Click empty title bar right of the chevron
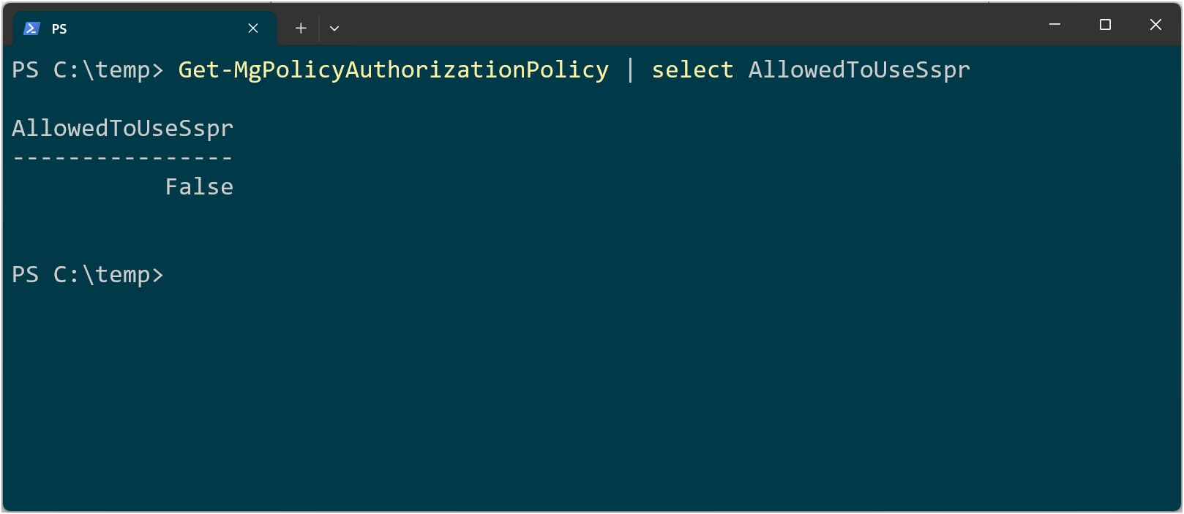Viewport: 1184px width, 514px height. click(x=688, y=25)
